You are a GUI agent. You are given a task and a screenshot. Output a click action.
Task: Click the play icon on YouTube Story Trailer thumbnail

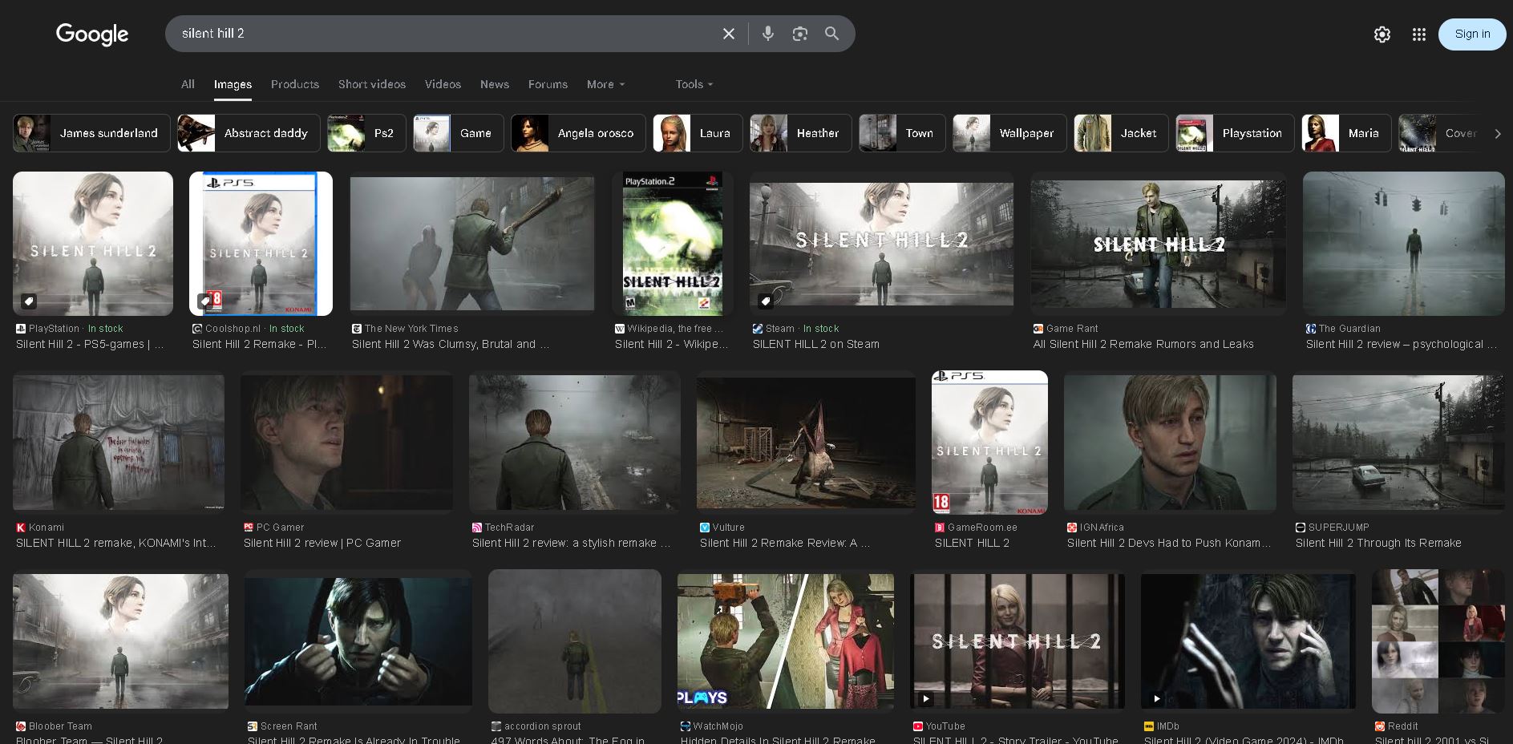[x=925, y=698]
